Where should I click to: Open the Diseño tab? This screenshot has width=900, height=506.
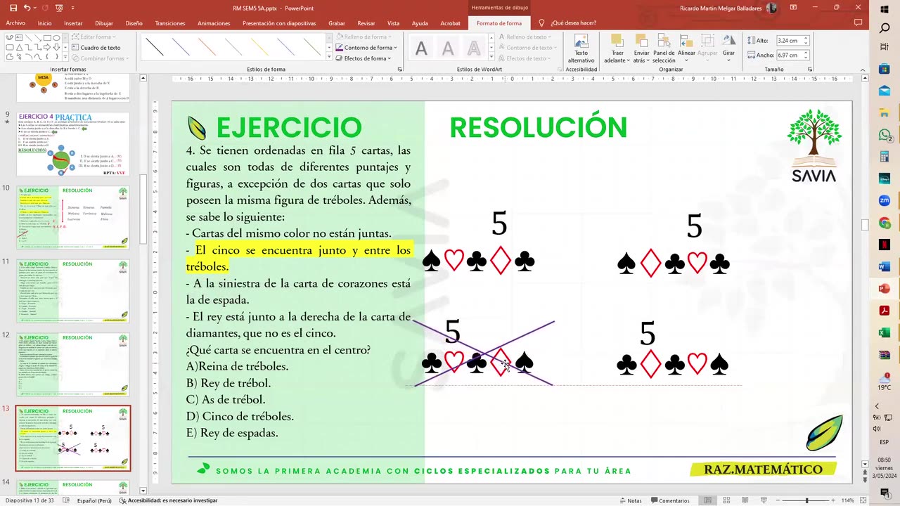(134, 23)
